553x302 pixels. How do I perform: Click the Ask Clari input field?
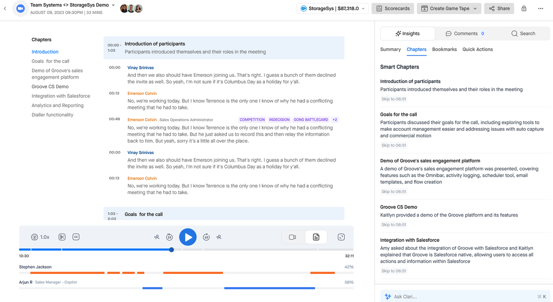pyautogui.click(x=465, y=296)
